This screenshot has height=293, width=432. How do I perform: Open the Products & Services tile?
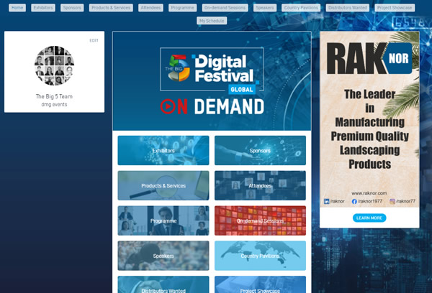[x=163, y=185]
